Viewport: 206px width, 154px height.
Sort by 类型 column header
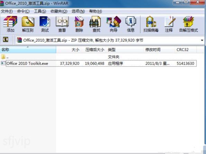tap(125, 50)
